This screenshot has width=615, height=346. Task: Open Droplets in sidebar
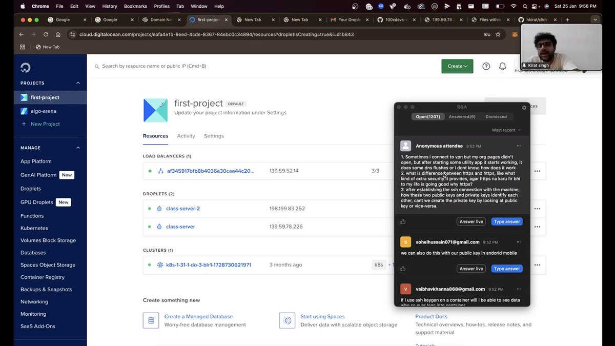pyautogui.click(x=31, y=189)
